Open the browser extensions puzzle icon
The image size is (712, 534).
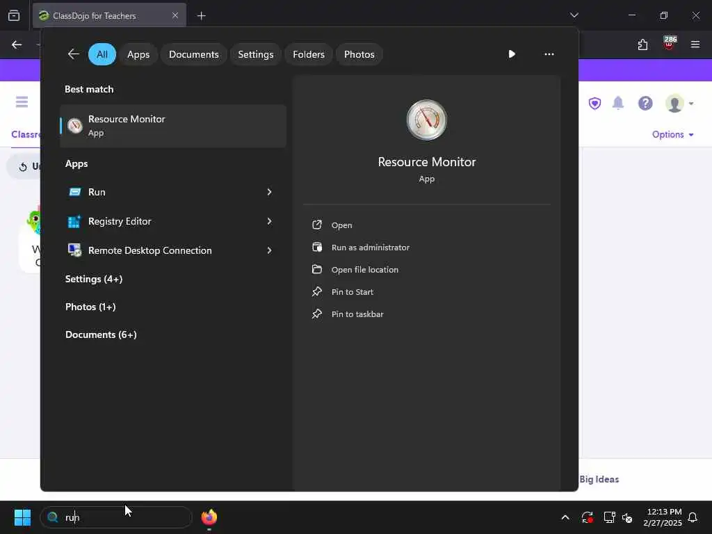642,44
